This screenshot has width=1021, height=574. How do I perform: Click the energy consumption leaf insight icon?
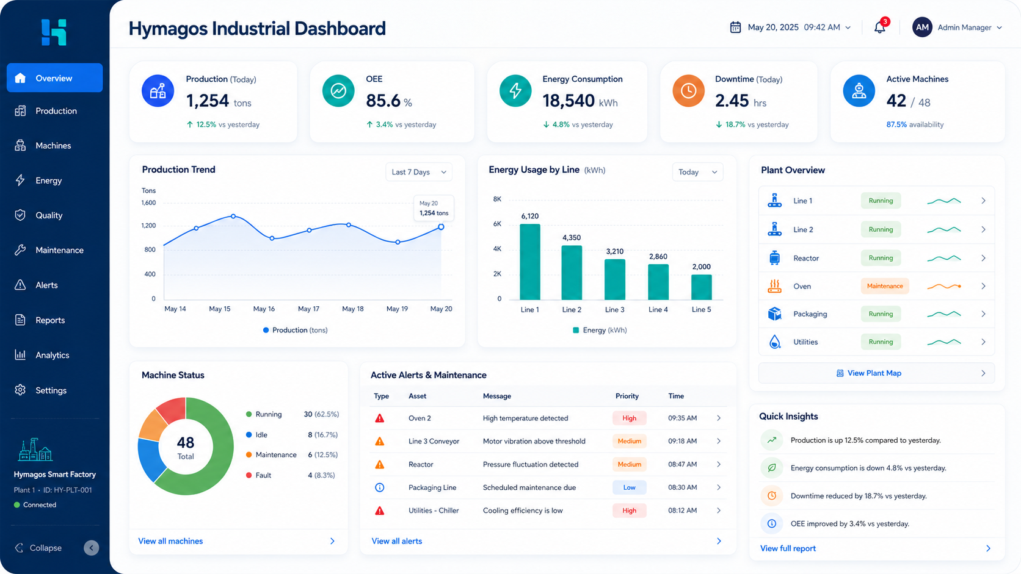772,468
